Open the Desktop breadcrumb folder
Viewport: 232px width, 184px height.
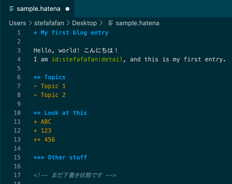pyautogui.click(x=84, y=23)
